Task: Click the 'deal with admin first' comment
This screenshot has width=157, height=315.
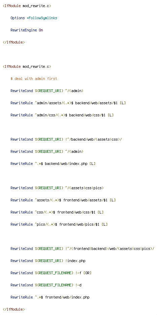Action: pos(34,79)
